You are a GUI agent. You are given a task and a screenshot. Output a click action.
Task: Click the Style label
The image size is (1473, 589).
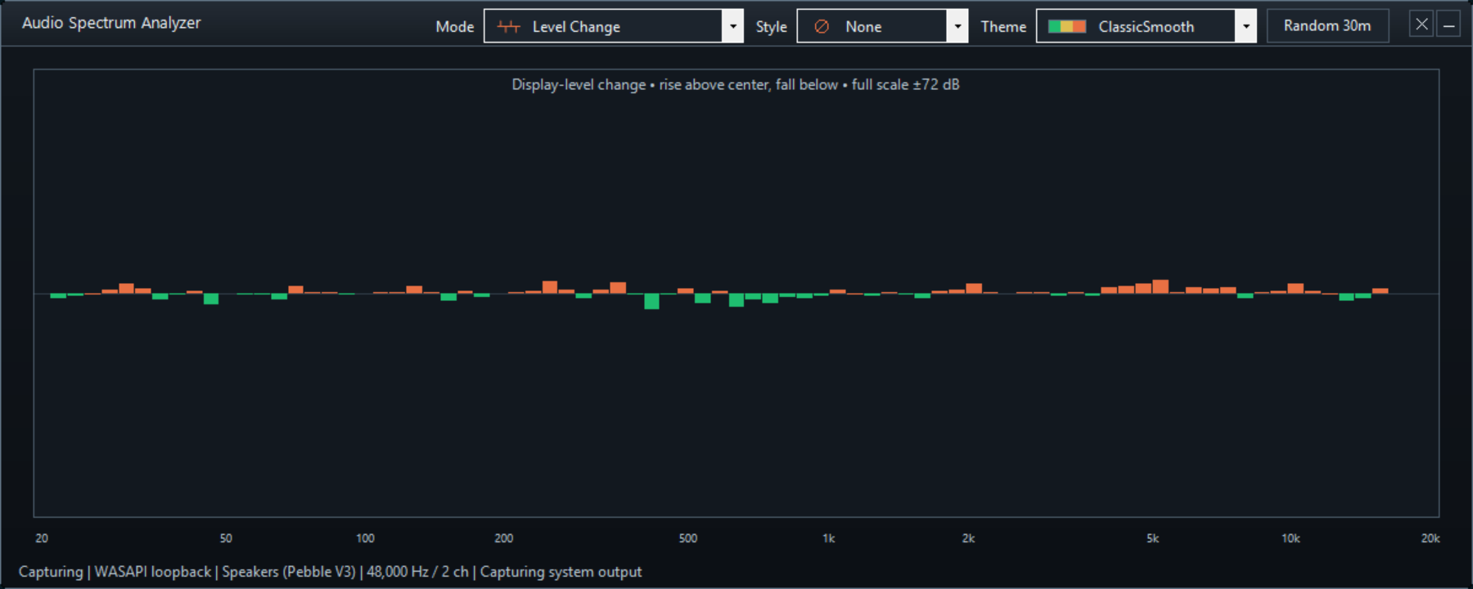[x=771, y=27]
